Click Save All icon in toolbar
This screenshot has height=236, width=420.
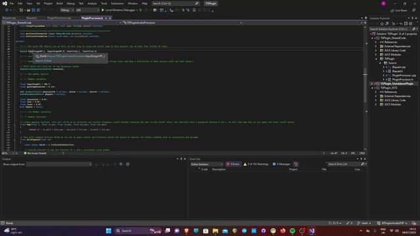(38, 10)
